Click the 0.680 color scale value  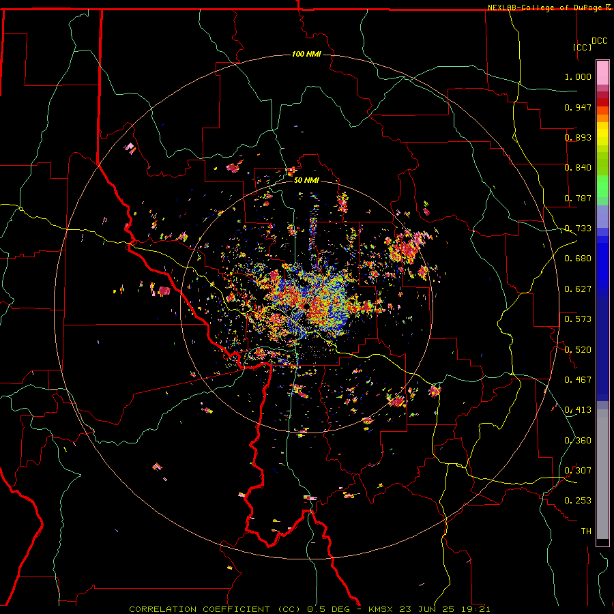tap(578, 259)
